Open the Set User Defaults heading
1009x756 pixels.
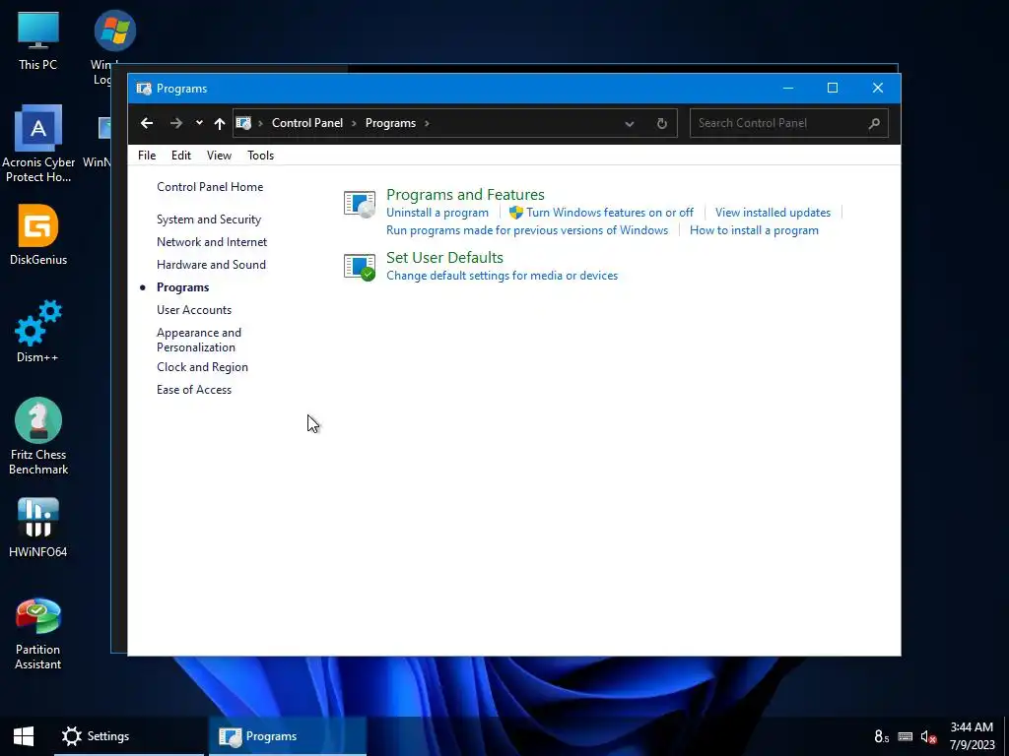444,257
